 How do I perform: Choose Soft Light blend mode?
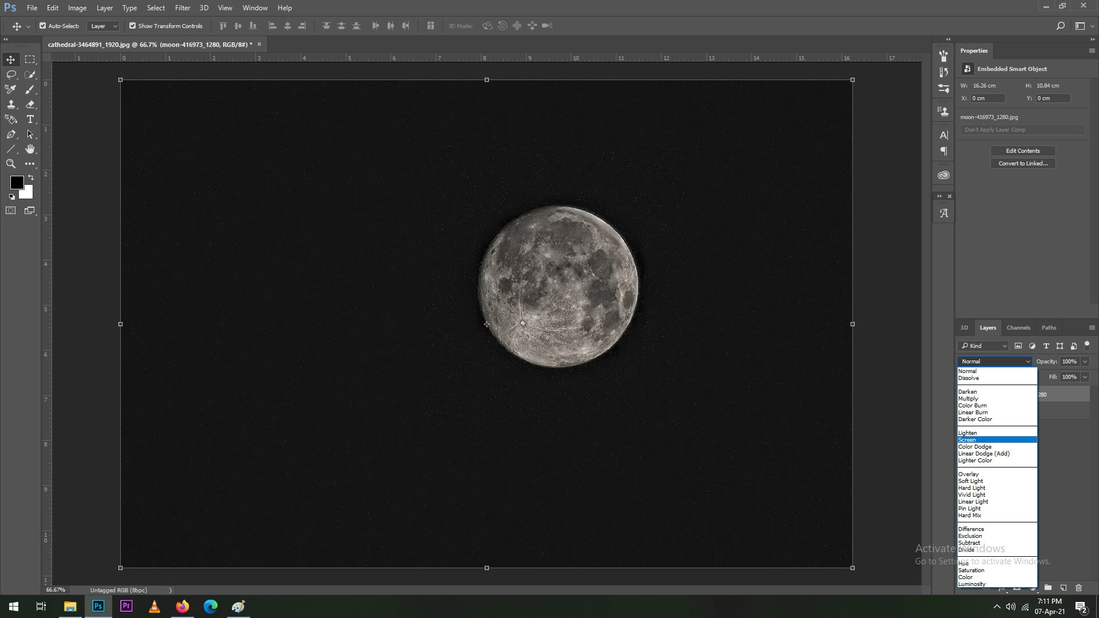[997, 481]
